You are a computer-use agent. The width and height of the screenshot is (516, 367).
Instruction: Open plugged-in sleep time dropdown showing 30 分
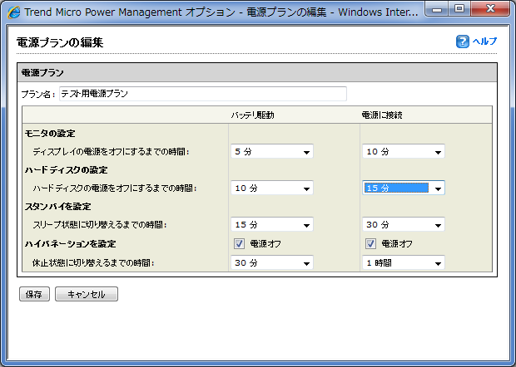point(404,225)
